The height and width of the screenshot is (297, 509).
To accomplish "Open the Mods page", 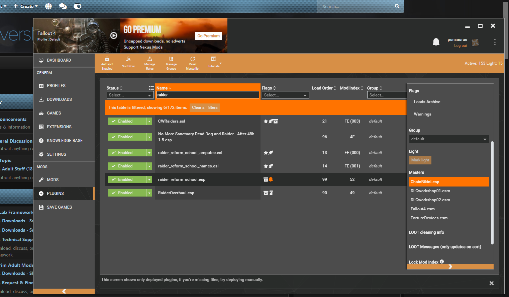I will 64,180.
